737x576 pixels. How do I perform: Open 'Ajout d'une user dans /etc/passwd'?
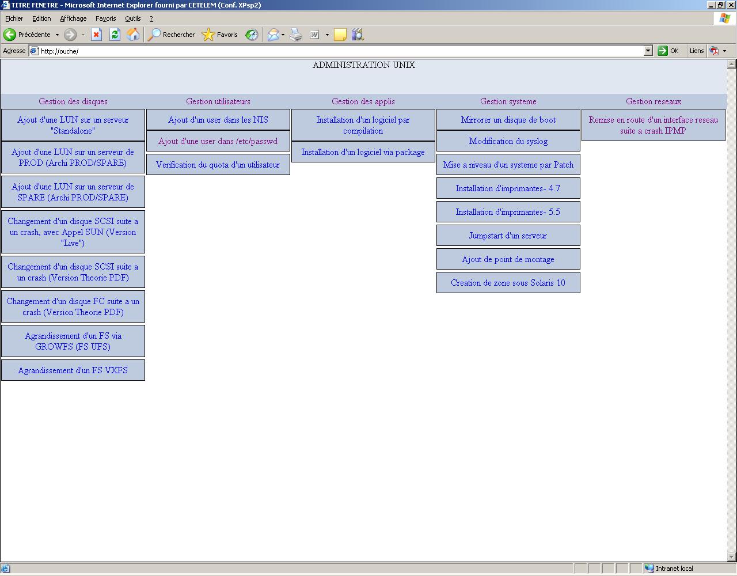218,141
